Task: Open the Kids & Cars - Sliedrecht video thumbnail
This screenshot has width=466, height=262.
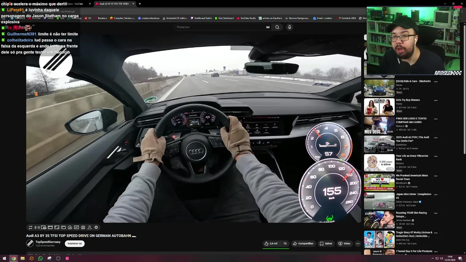Action: (379, 88)
